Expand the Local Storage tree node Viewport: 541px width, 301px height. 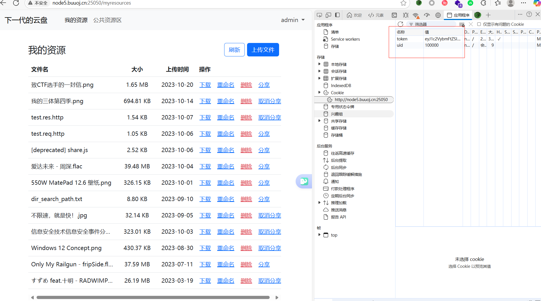[319, 64]
